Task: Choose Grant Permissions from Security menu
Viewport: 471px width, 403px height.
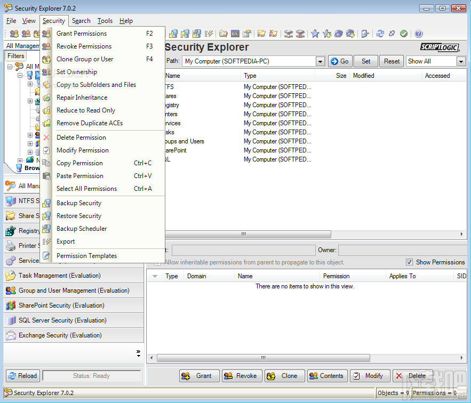Action: 102,34
